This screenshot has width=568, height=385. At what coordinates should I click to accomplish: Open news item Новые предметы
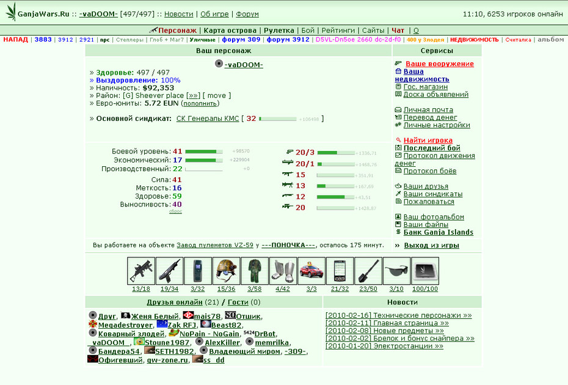point(384,331)
